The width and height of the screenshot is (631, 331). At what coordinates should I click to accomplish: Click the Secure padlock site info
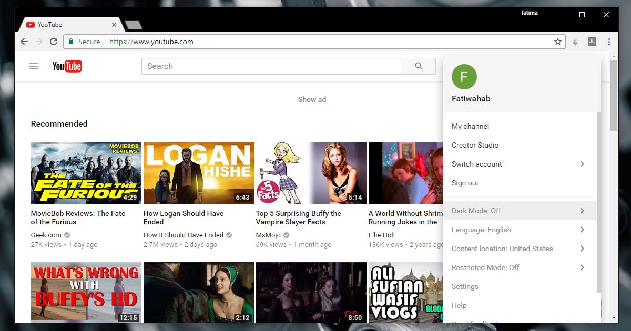(x=84, y=42)
